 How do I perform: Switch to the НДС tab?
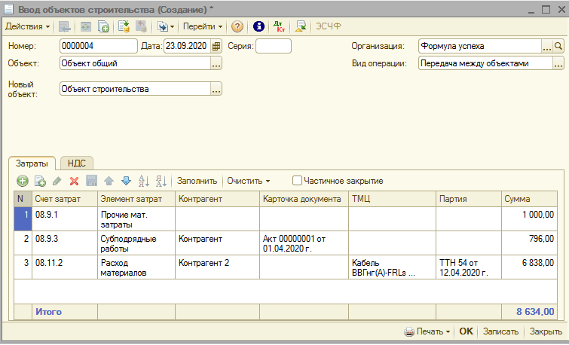(76, 163)
